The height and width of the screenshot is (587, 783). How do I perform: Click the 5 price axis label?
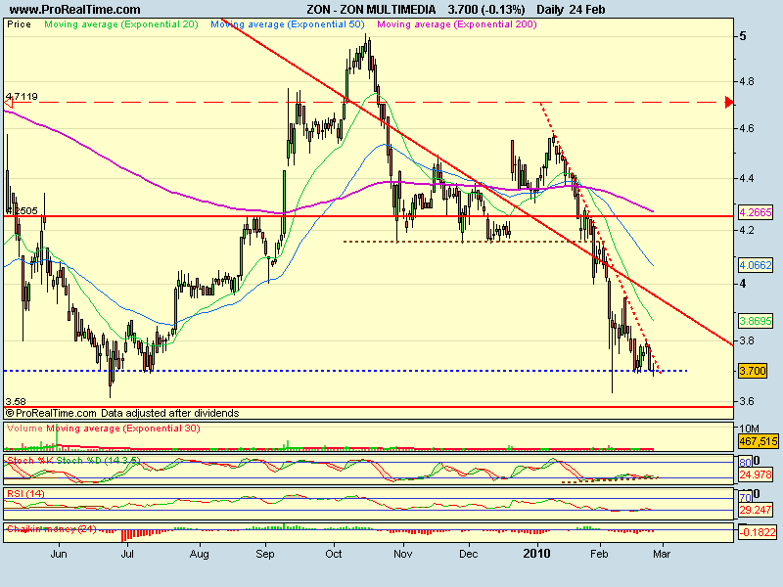[x=744, y=36]
